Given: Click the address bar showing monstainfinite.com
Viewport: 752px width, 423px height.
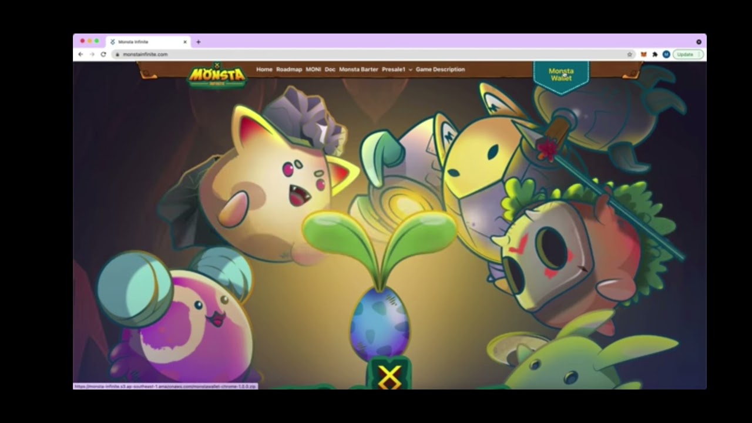Looking at the screenshot, I should [373, 54].
